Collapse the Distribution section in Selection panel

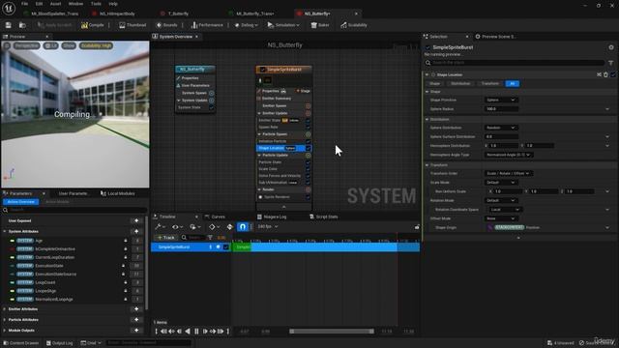tap(427, 119)
